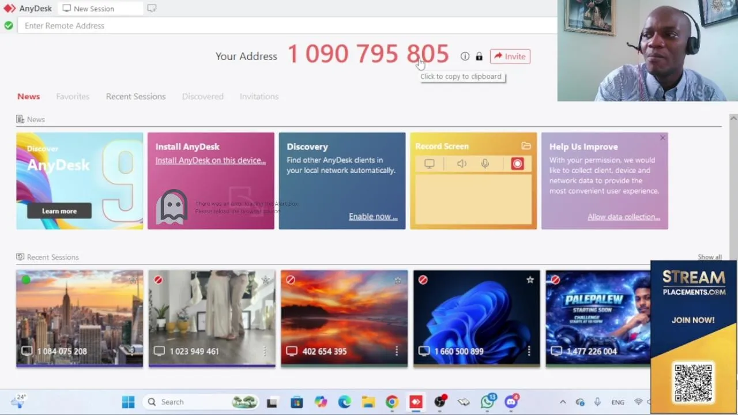This screenshot has height=415, width=738.
Task: Open the New Session tab
Action: click(x=101, y=9)
